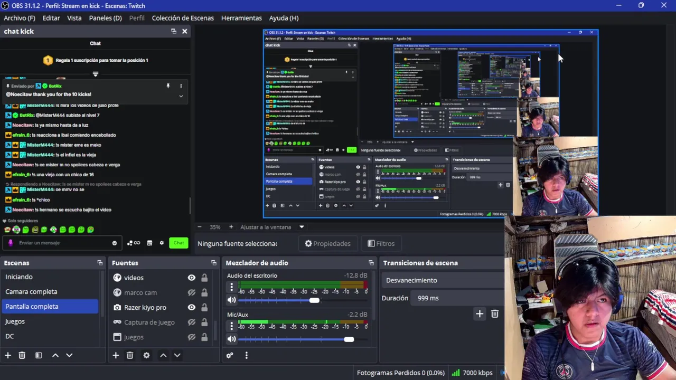Open the Colección de Escenas menu
The height and width of the screenshot is (380, 676).
(183, 18)
